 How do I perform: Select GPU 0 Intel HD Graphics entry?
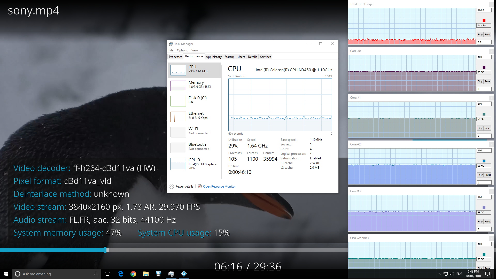[194, 164]
